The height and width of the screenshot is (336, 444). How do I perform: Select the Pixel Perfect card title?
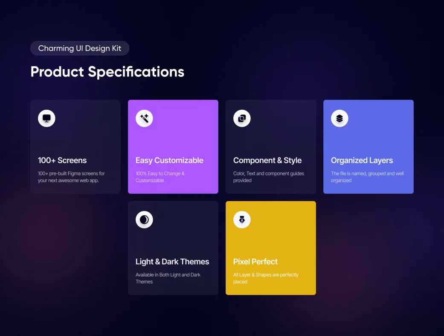click(x=255, y=261)
